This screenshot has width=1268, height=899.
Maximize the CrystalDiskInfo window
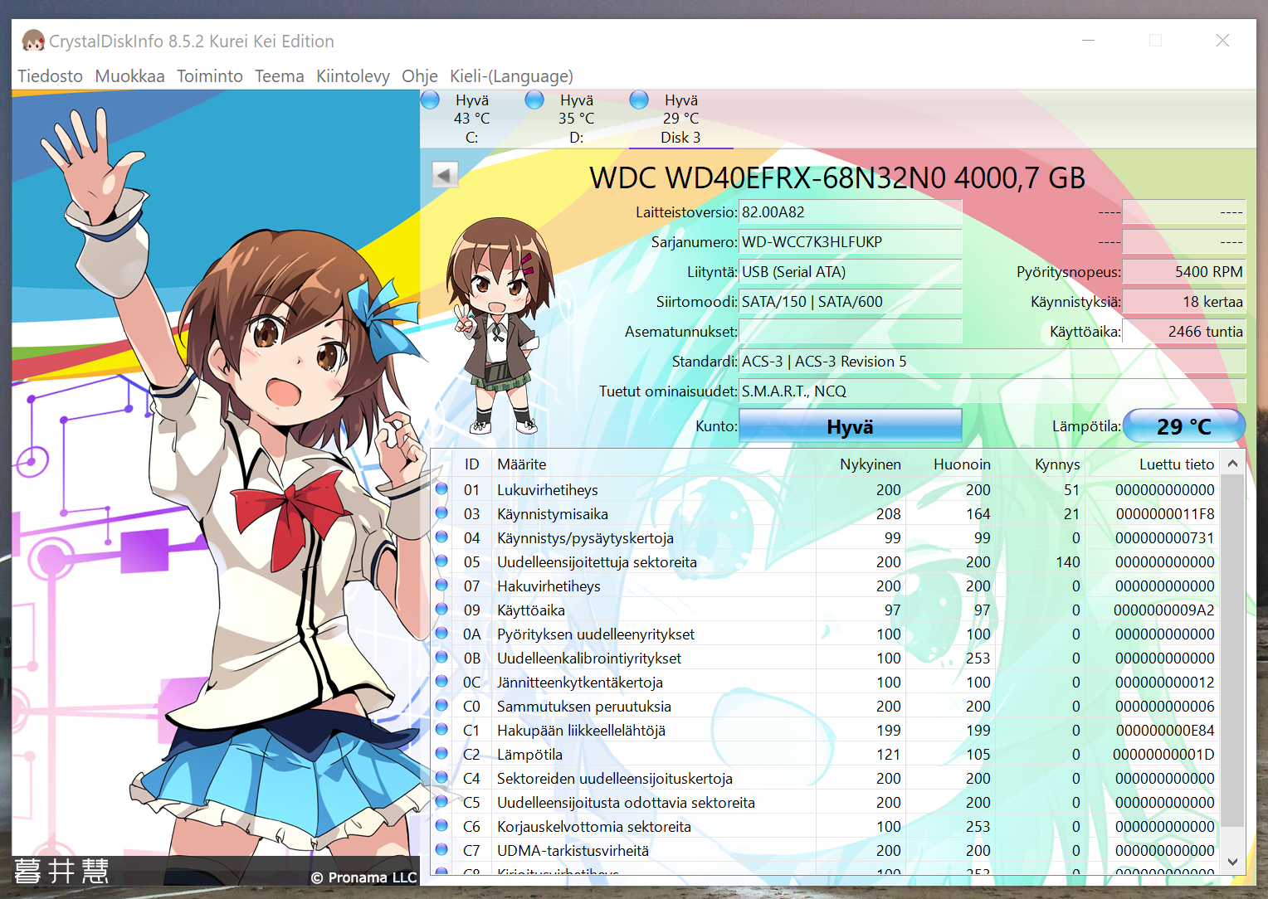pos(1155,41)
